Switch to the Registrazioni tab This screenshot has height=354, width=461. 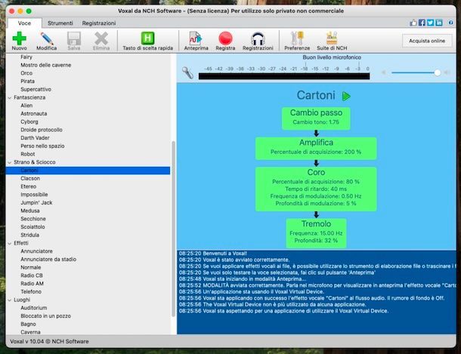click(99, 23)
